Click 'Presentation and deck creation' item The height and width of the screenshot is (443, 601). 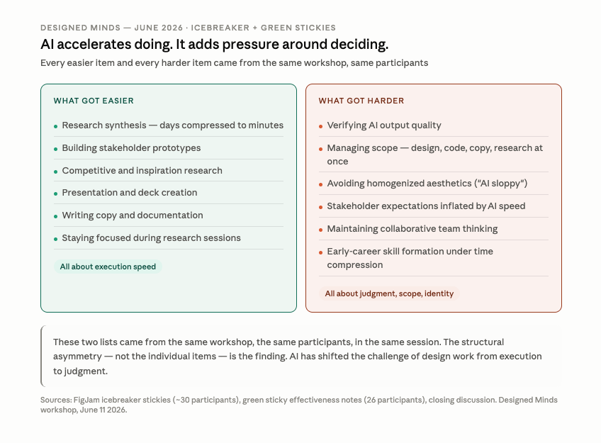(x=169, y=192)
